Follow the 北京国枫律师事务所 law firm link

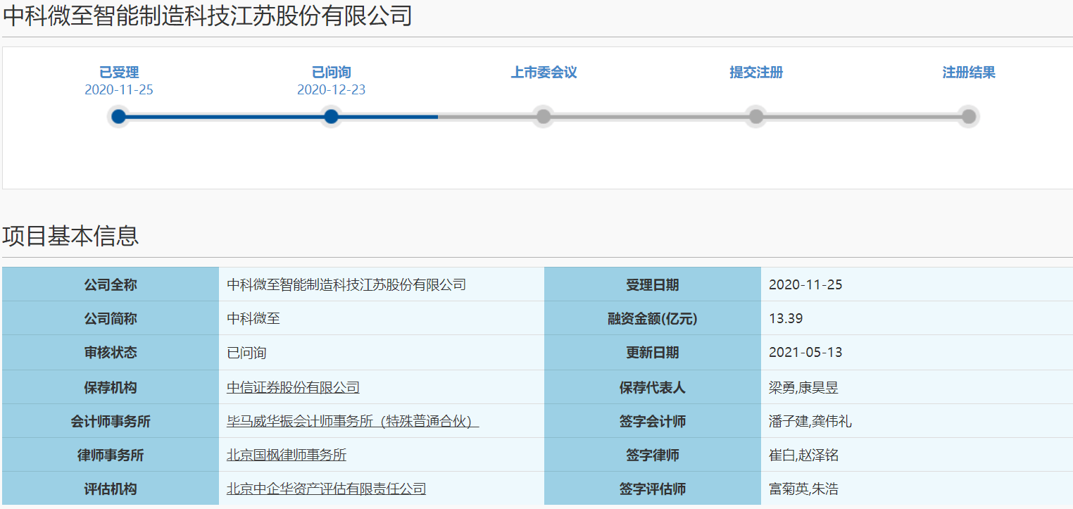[287, 455]
